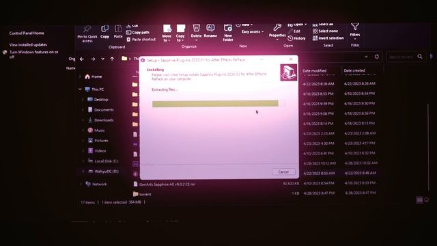Click the search magnifier icon
This screenshot has height=246, width=437.
pyautogui.click(x=420, y=57)
